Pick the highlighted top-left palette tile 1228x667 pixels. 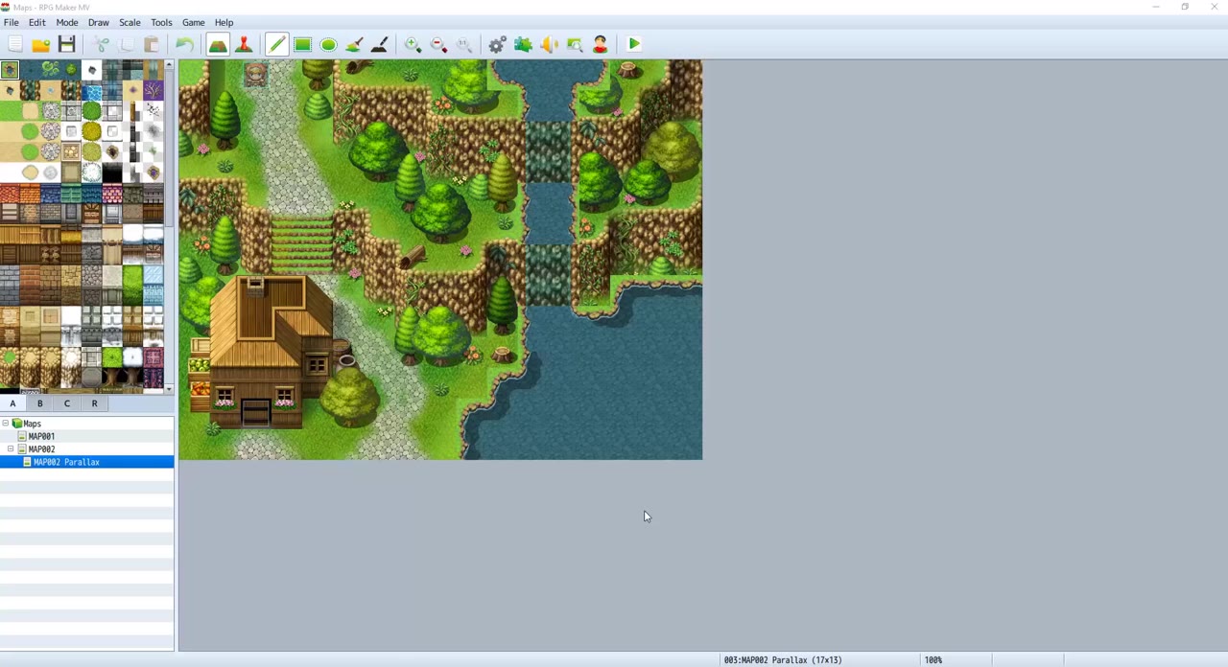click(10, 70)
